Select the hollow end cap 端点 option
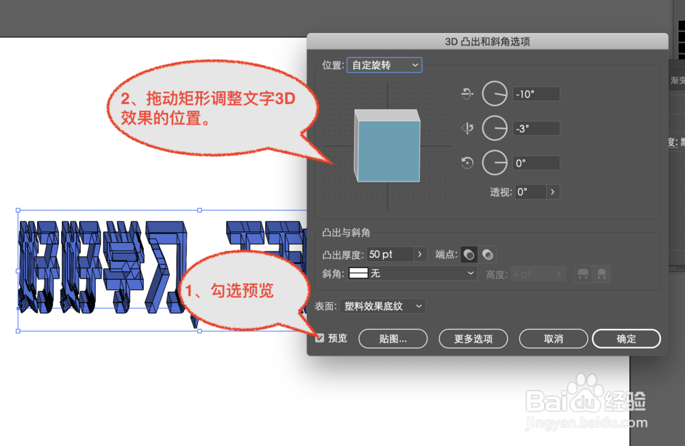The image size is (685, 446). [x=487, y=254]
